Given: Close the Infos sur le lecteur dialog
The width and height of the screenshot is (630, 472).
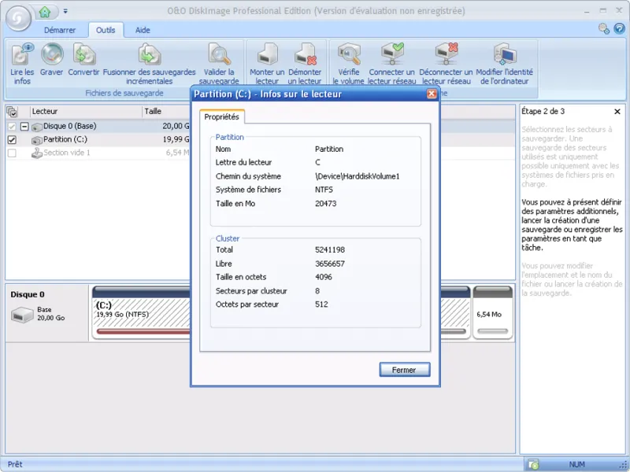Looking at the screenshot, I should [x=432, y=94].
